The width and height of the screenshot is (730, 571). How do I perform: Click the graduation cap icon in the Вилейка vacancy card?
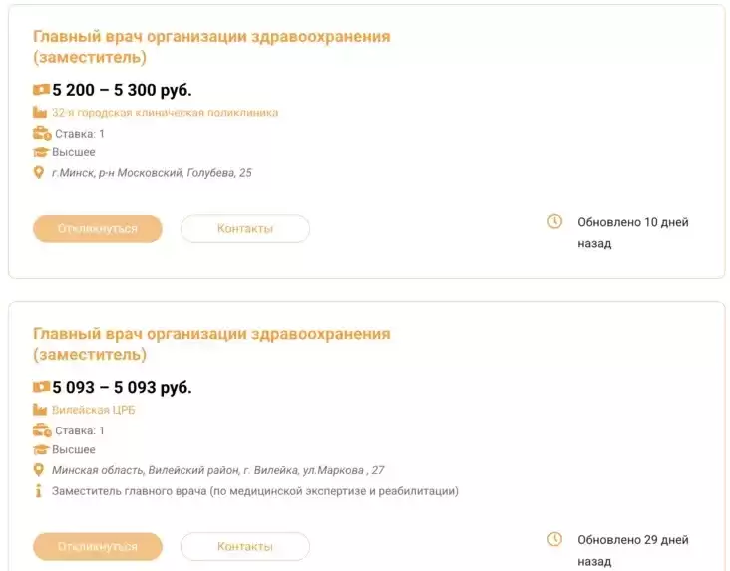click(x=41, y=450)
